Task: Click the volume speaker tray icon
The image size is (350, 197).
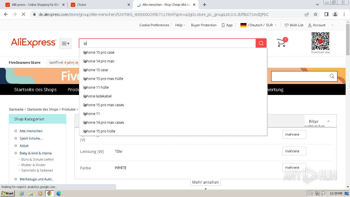Action: tap(311, 193)
